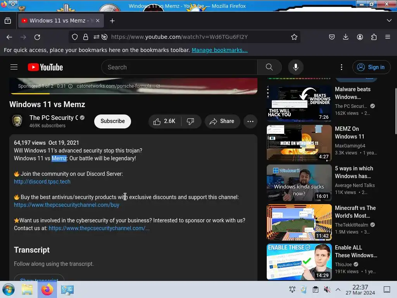Click the Sign in button
The image size is (397, 298).
[x=371, y=67]
